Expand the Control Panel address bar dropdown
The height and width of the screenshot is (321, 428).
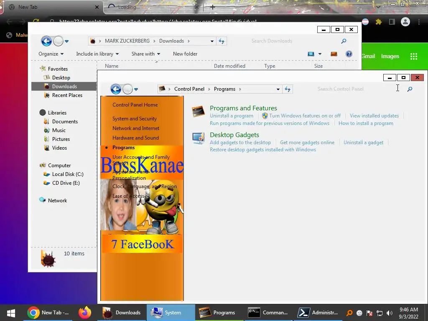(x=278, y=89)
